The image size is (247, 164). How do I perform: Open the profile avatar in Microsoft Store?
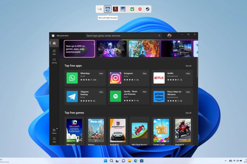pyautogui.click(x=169, y=36)
